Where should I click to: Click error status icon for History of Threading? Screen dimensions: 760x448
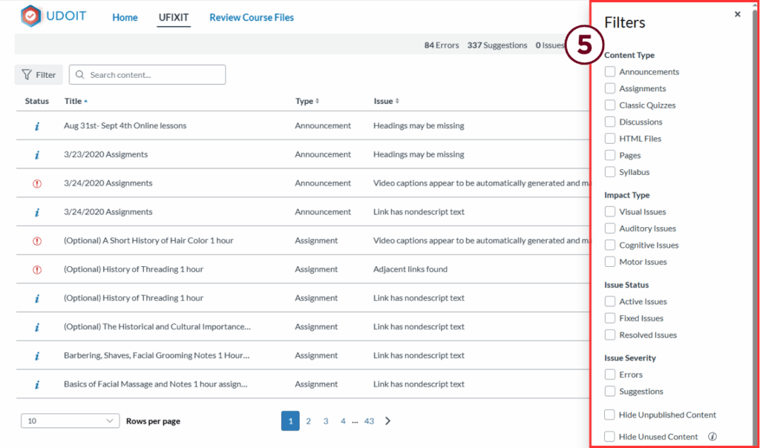click(x=37, y=269)
